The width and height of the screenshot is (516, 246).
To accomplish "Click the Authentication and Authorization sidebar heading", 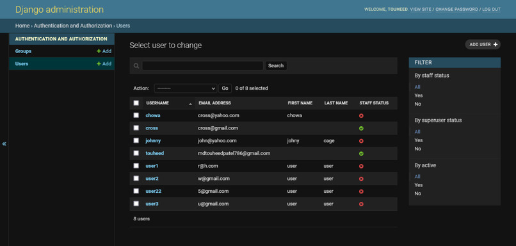I will pos(61,39).
